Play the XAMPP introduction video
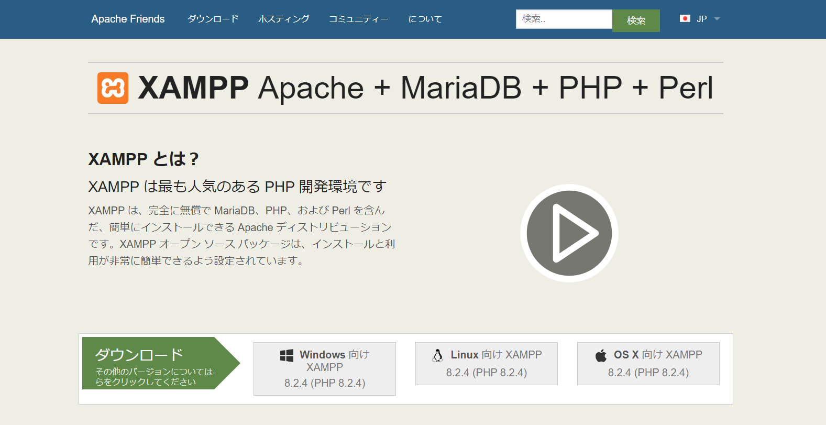Image resolution: width=826 pixels, height=425 pixels. (569, 233)
